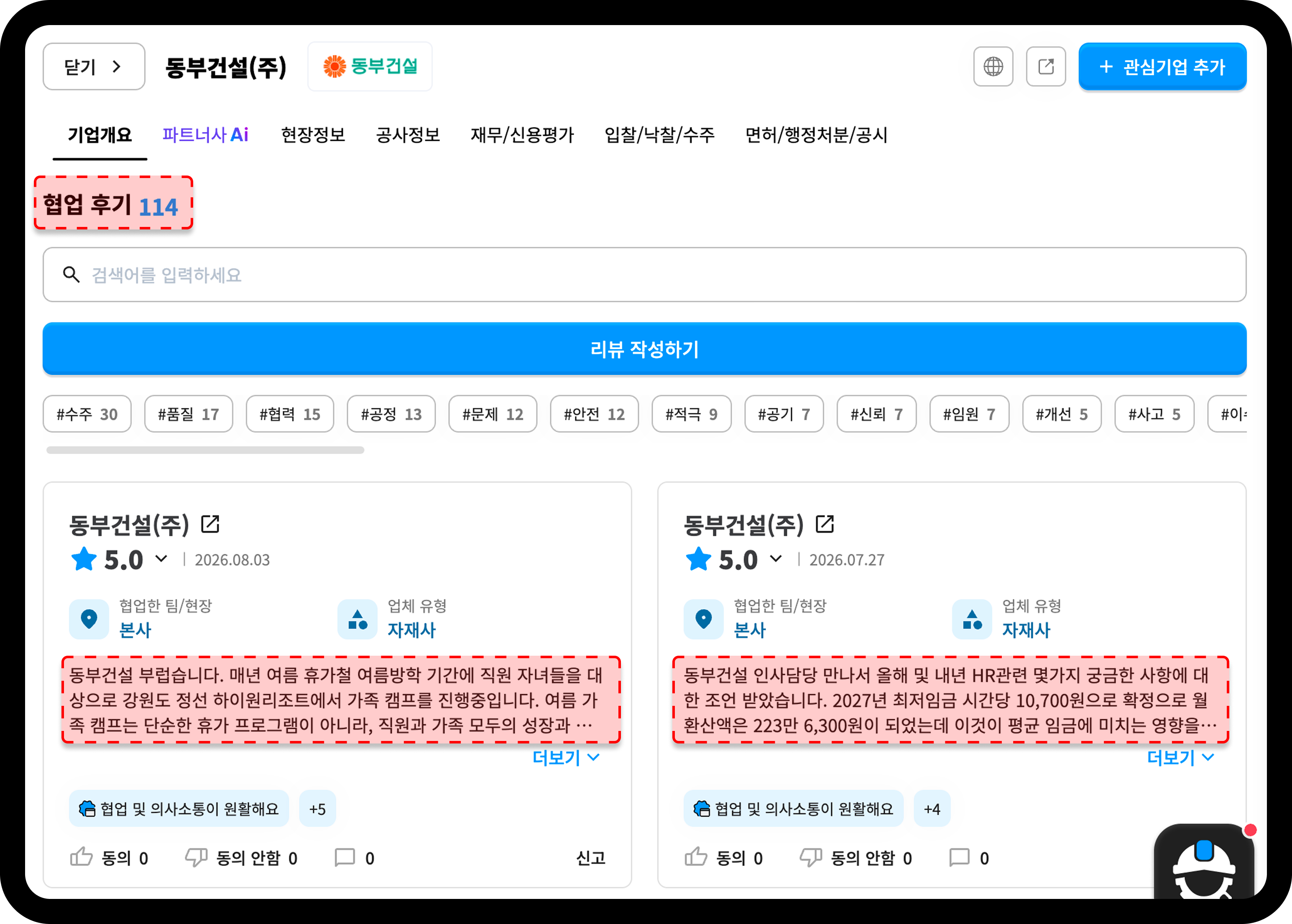Open the 공사정보 tab
The width and height of the screenshot is (1292, 924).
point(408,135)
